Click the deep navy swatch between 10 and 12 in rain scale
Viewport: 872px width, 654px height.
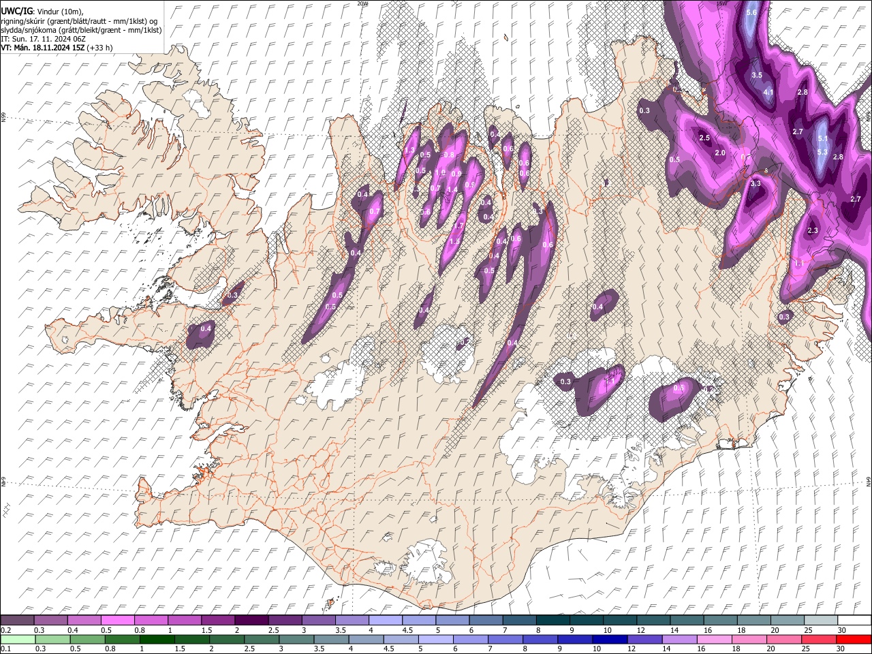click(x=608, y=639)
